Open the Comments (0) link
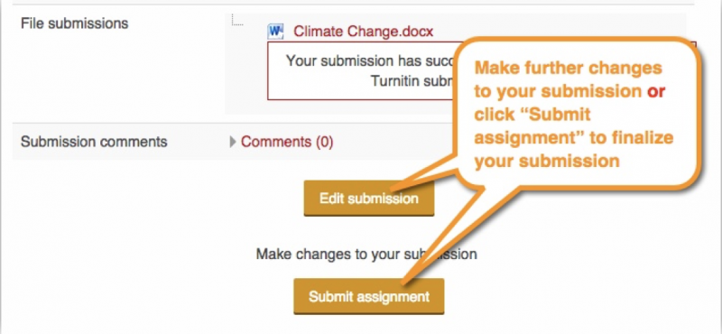722x334 pixels. (x=287, y=142)
